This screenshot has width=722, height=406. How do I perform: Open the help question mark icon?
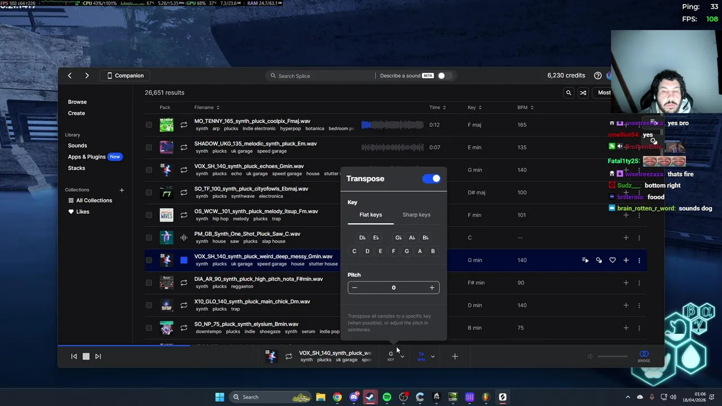click(x=598, y=76)
